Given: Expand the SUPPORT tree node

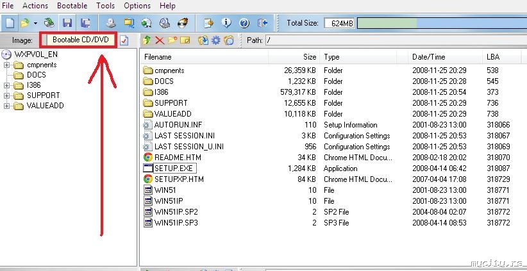Looking at the screenshot, I should click(6, 95).
